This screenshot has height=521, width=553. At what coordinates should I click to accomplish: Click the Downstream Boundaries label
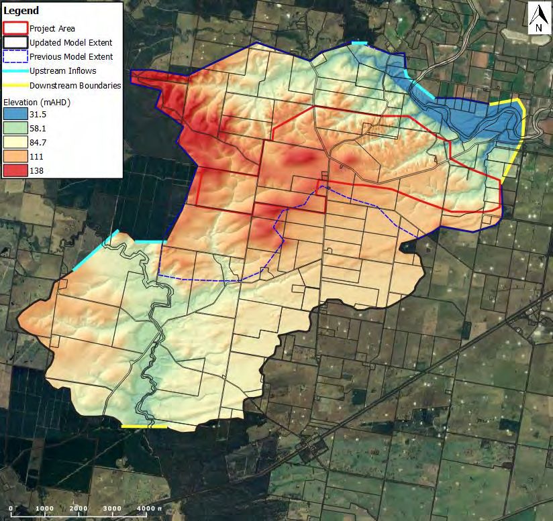75,85
